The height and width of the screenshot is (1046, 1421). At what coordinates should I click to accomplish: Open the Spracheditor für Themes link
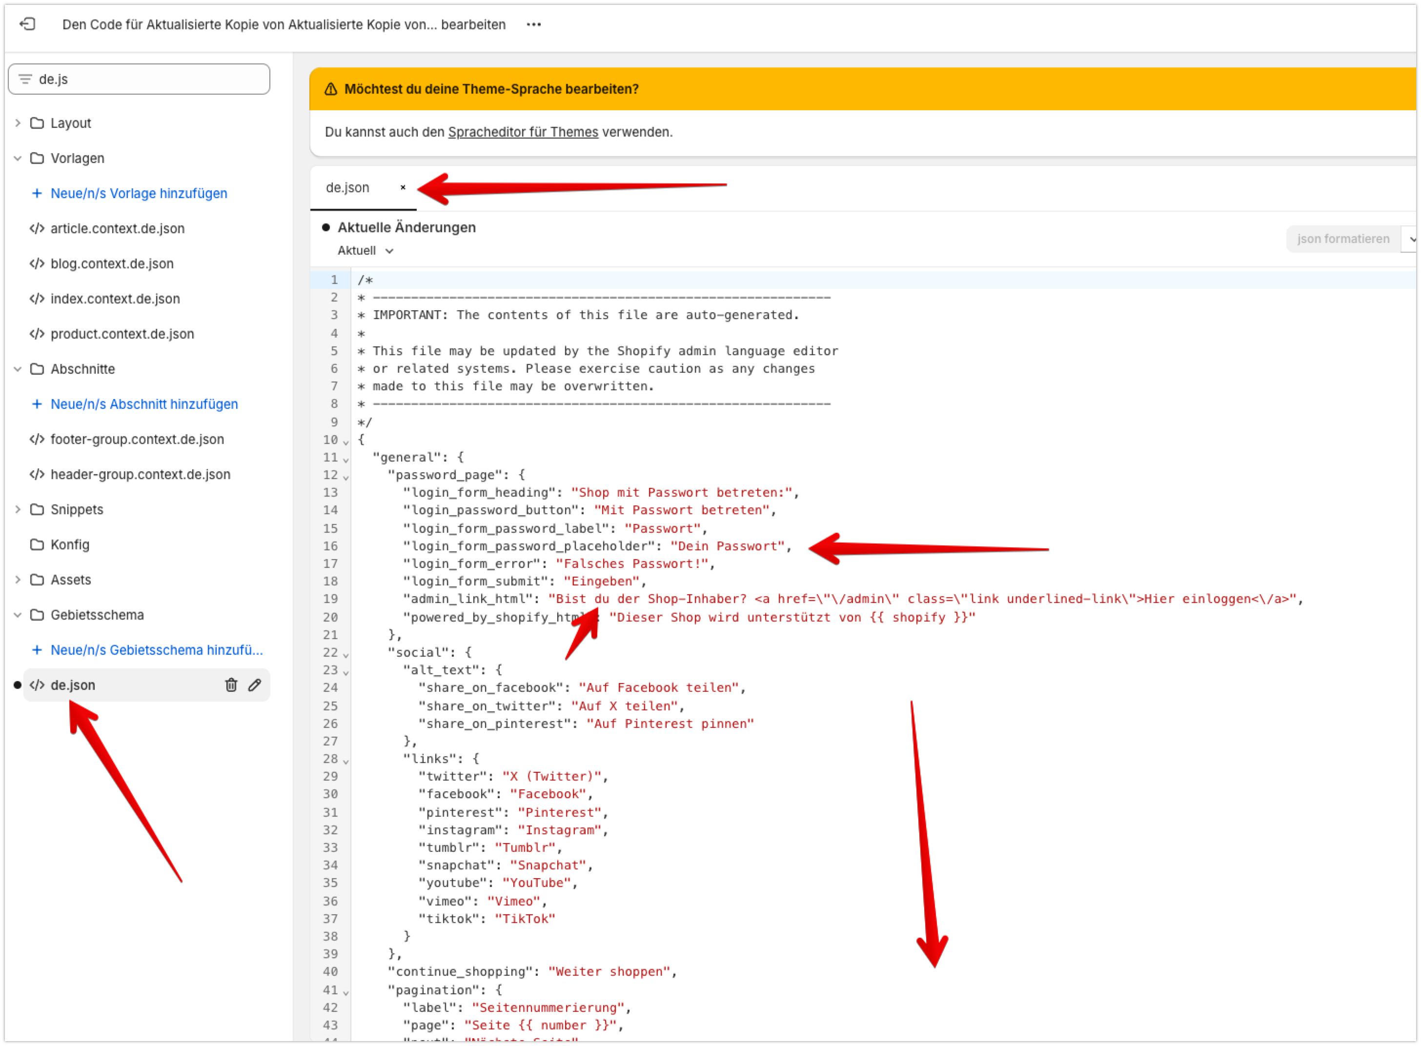[x=523, y=132]
